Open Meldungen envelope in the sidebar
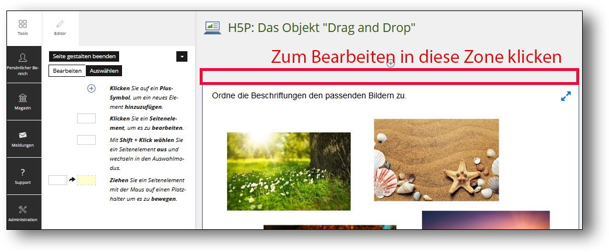 click(x=23, y=139)
